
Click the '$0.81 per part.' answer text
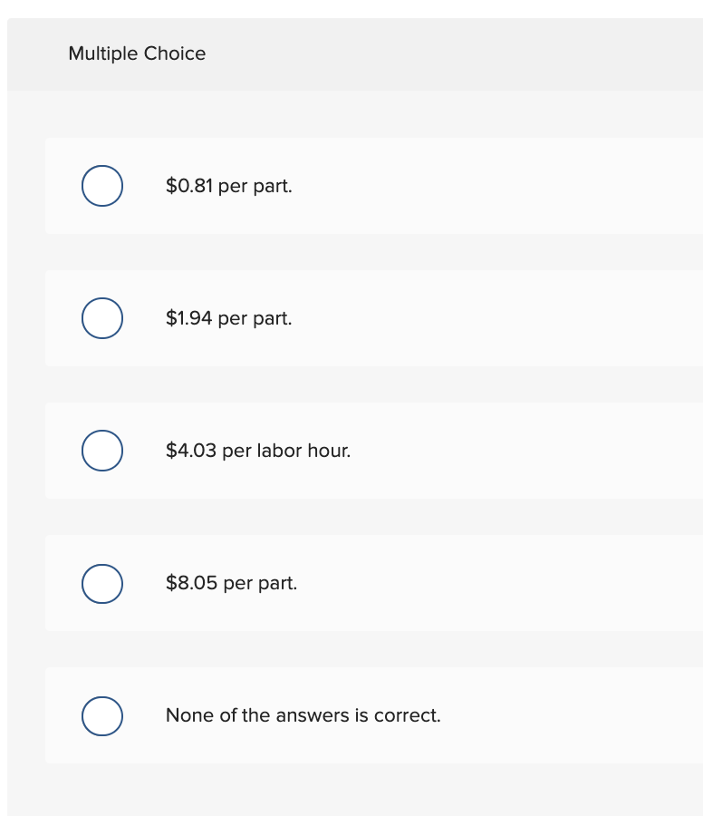[228, 186]
